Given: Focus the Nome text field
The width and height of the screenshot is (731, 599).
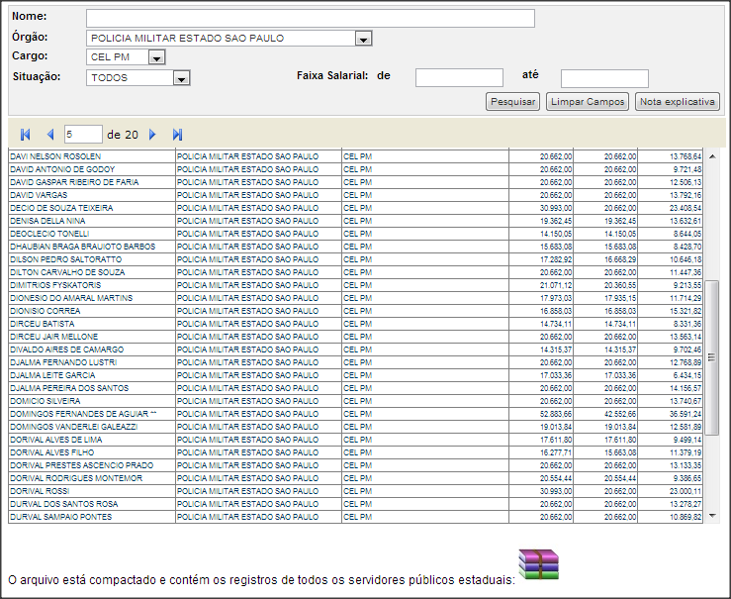Looking at the screenshot, I should point(310,18).
